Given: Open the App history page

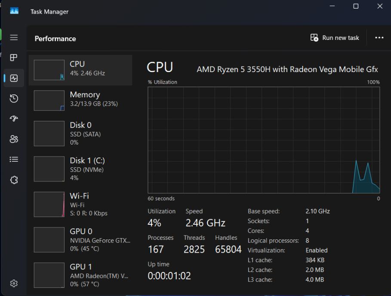Looking at the screenshot, I should coord(14,99).
